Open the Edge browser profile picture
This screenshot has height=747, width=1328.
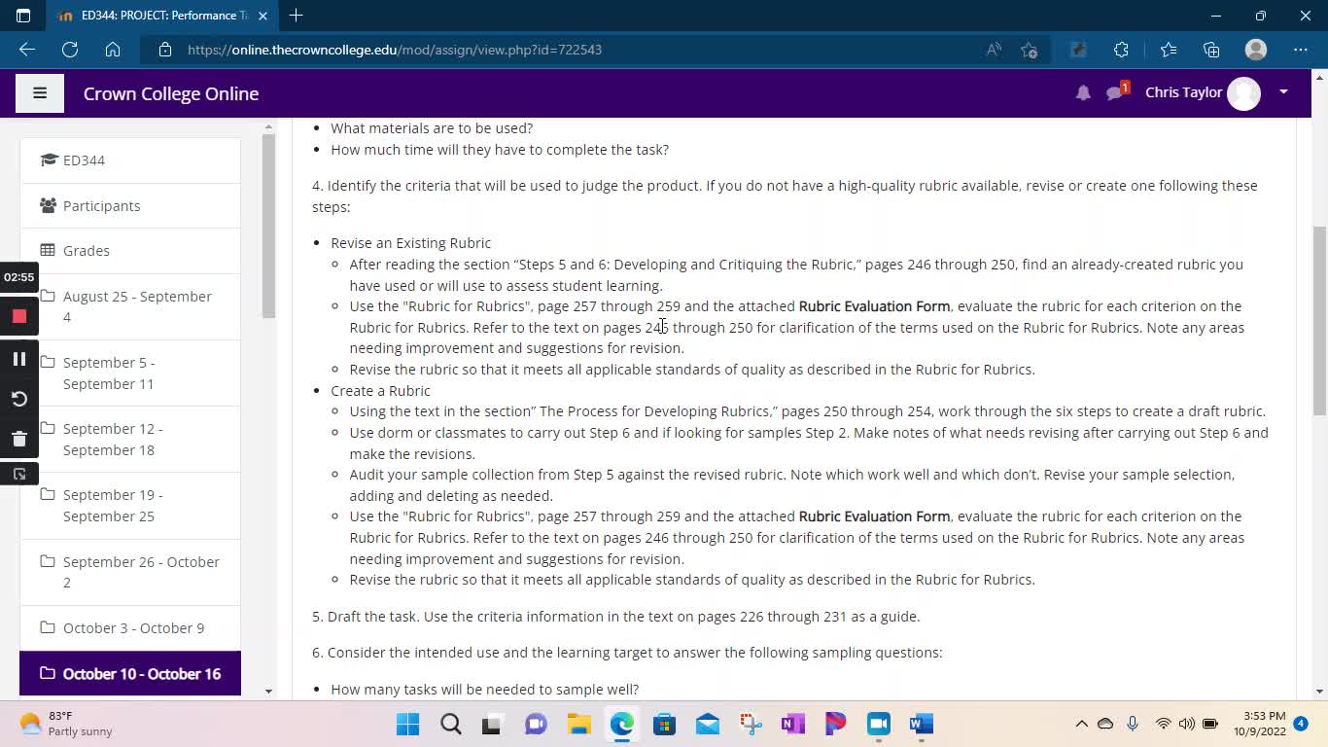coord(1256,50)
